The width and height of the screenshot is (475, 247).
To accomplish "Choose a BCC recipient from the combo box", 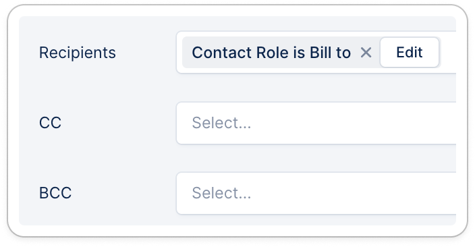I will tap(316, 193).
